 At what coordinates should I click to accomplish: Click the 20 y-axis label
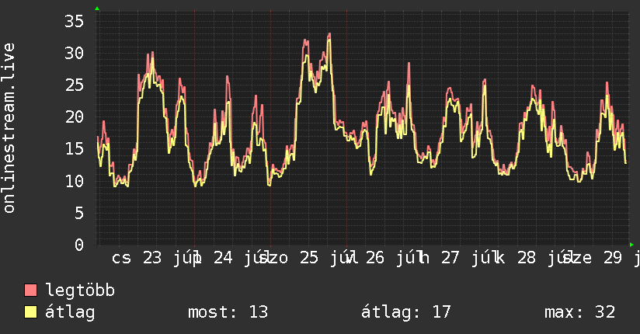click(74, 117)
